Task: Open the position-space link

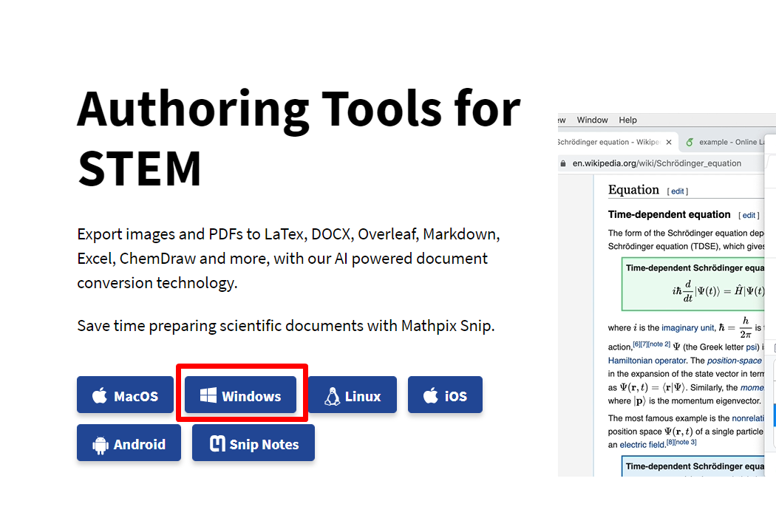Action: 735,360
